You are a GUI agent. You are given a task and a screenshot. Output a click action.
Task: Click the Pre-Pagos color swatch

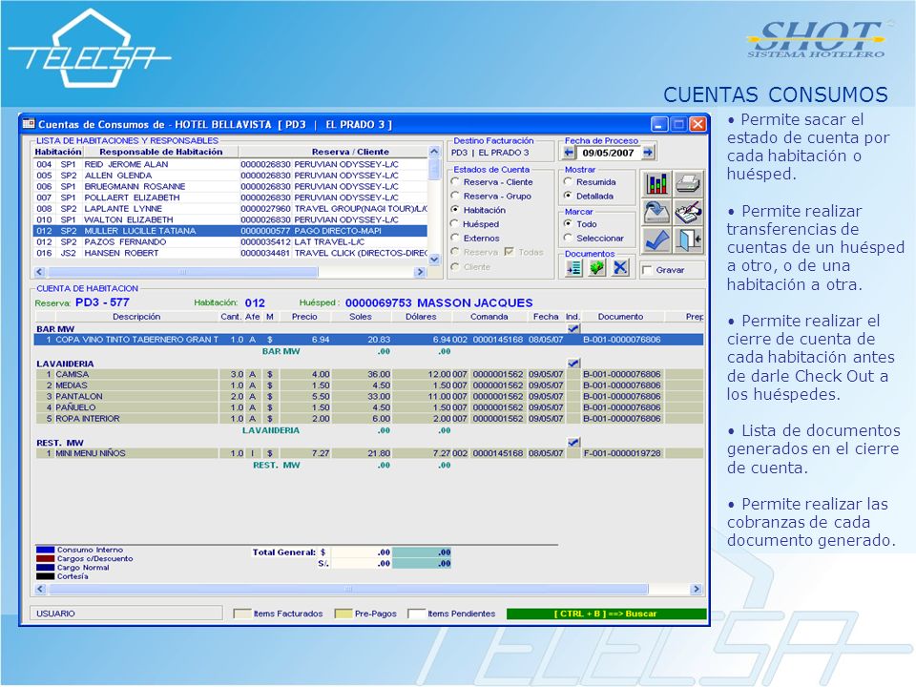(x=343, y=614)
